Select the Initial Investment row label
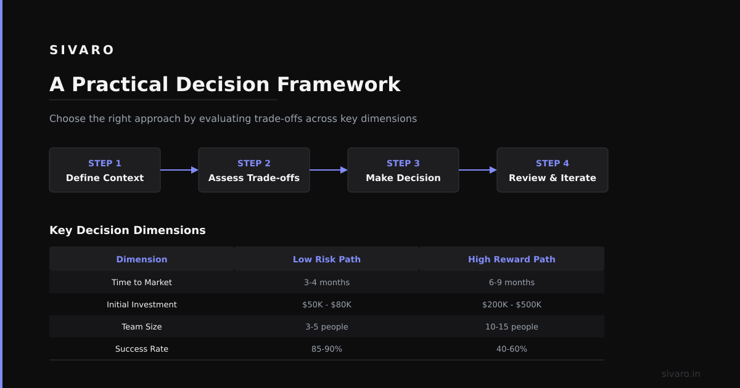The height and width of the screenshot is (388, 740). (x=142, y=304)
